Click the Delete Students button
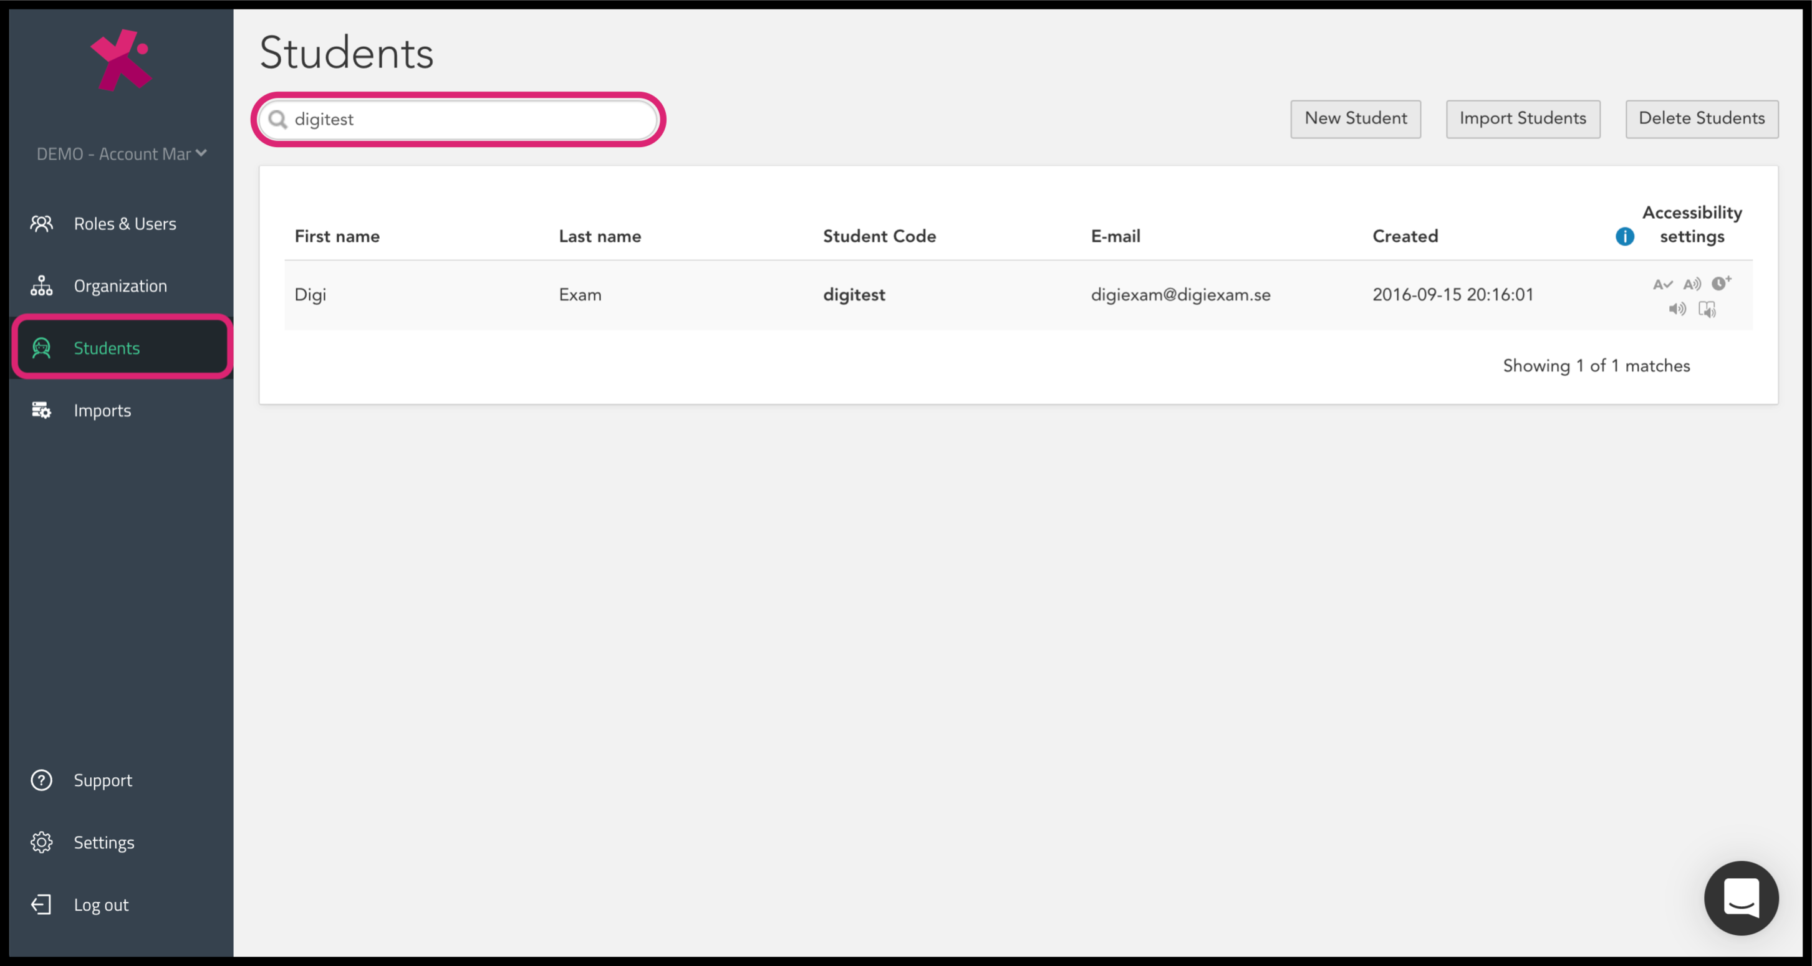 1702,119
